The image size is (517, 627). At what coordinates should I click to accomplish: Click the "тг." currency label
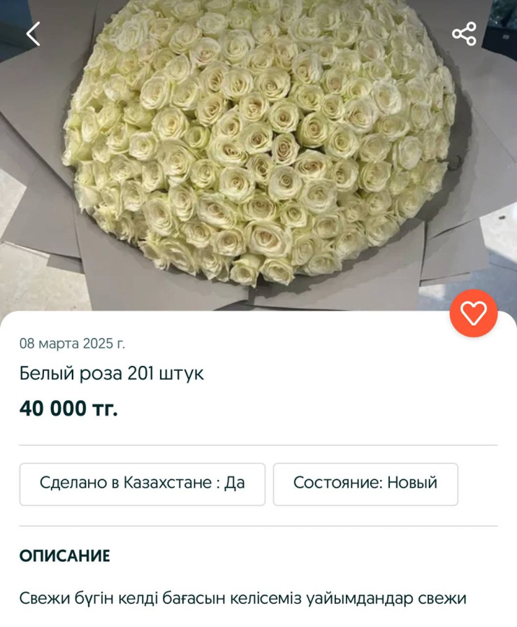pos(105,409)
